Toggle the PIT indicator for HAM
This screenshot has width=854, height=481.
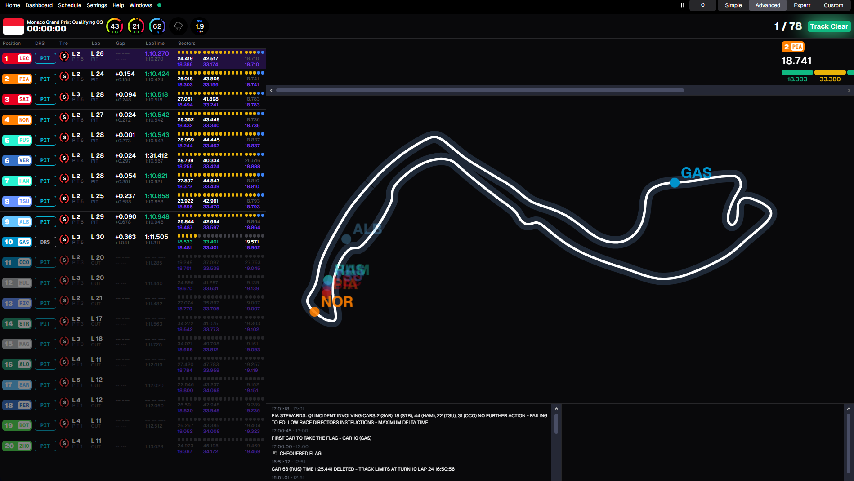tap(45, 181)
